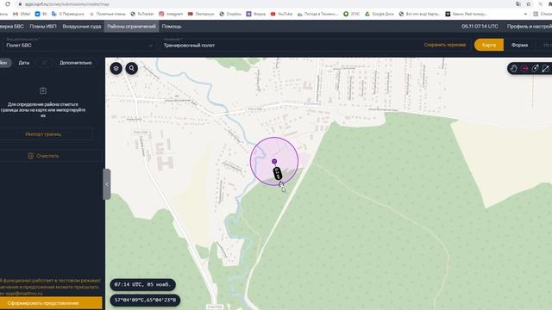Open the 2ГИС bookmark

point(351,14)
